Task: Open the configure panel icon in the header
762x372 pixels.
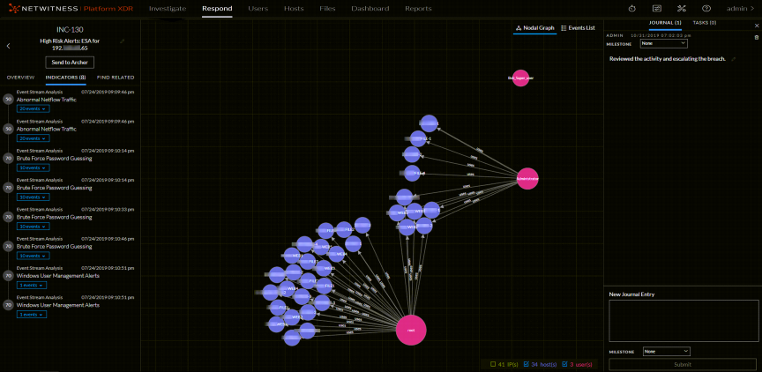Action: point(657,8)
